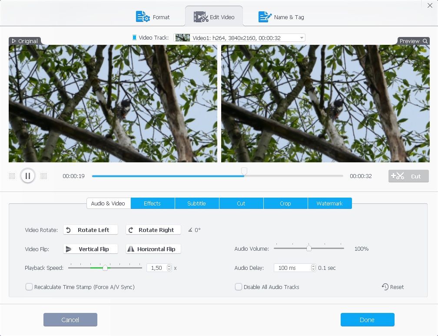Click the Preview output video pane
Image resolution: width=438 pixels, height=336 pixels.
click(325, 104)
